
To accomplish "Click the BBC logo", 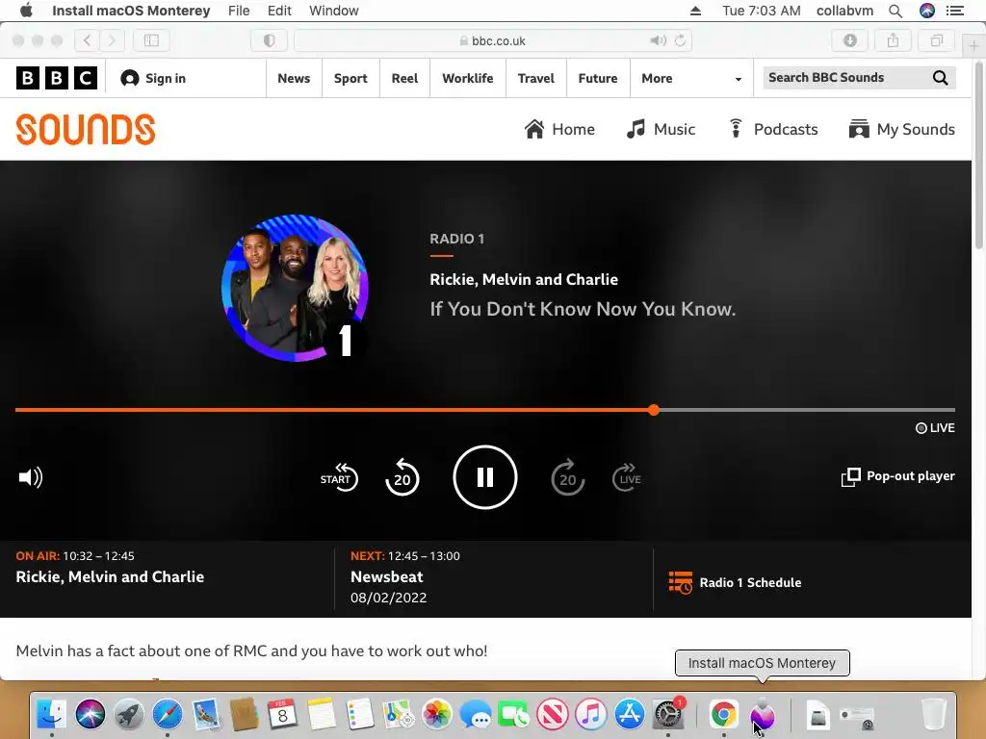I will 57,78.
